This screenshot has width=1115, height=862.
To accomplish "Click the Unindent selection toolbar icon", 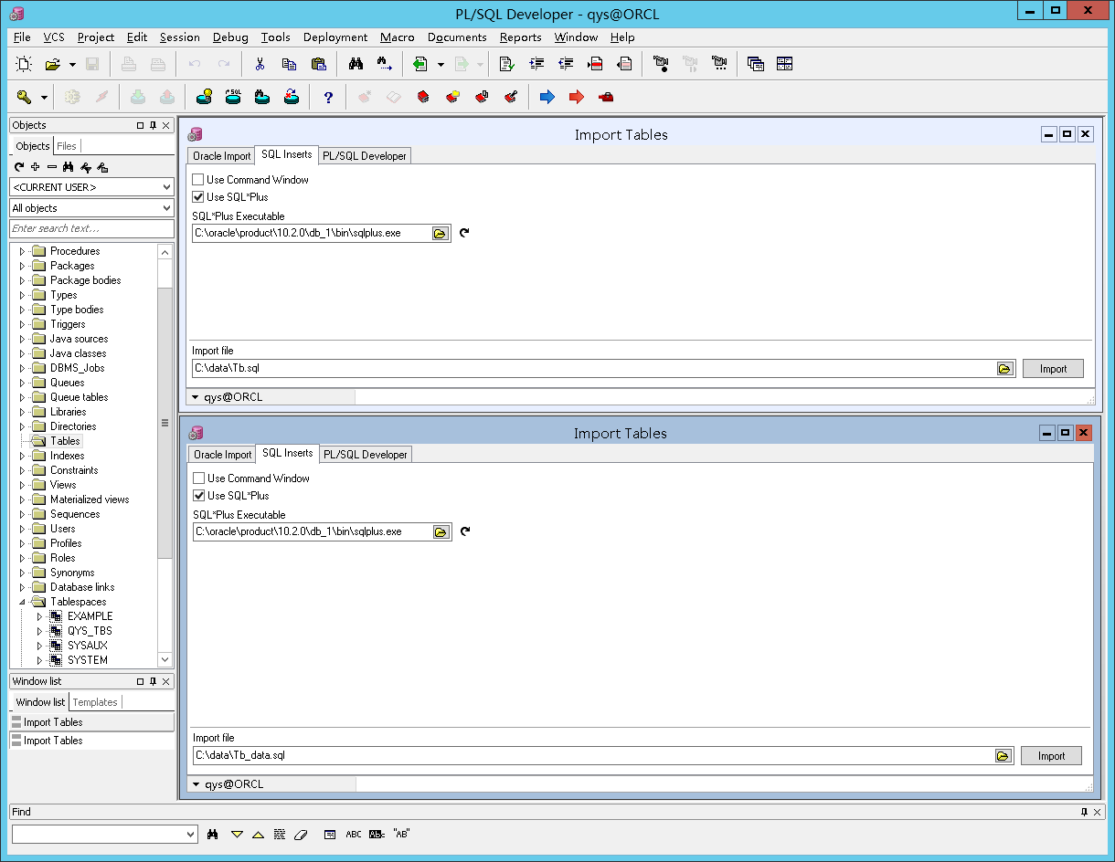I will pos(566,64).
